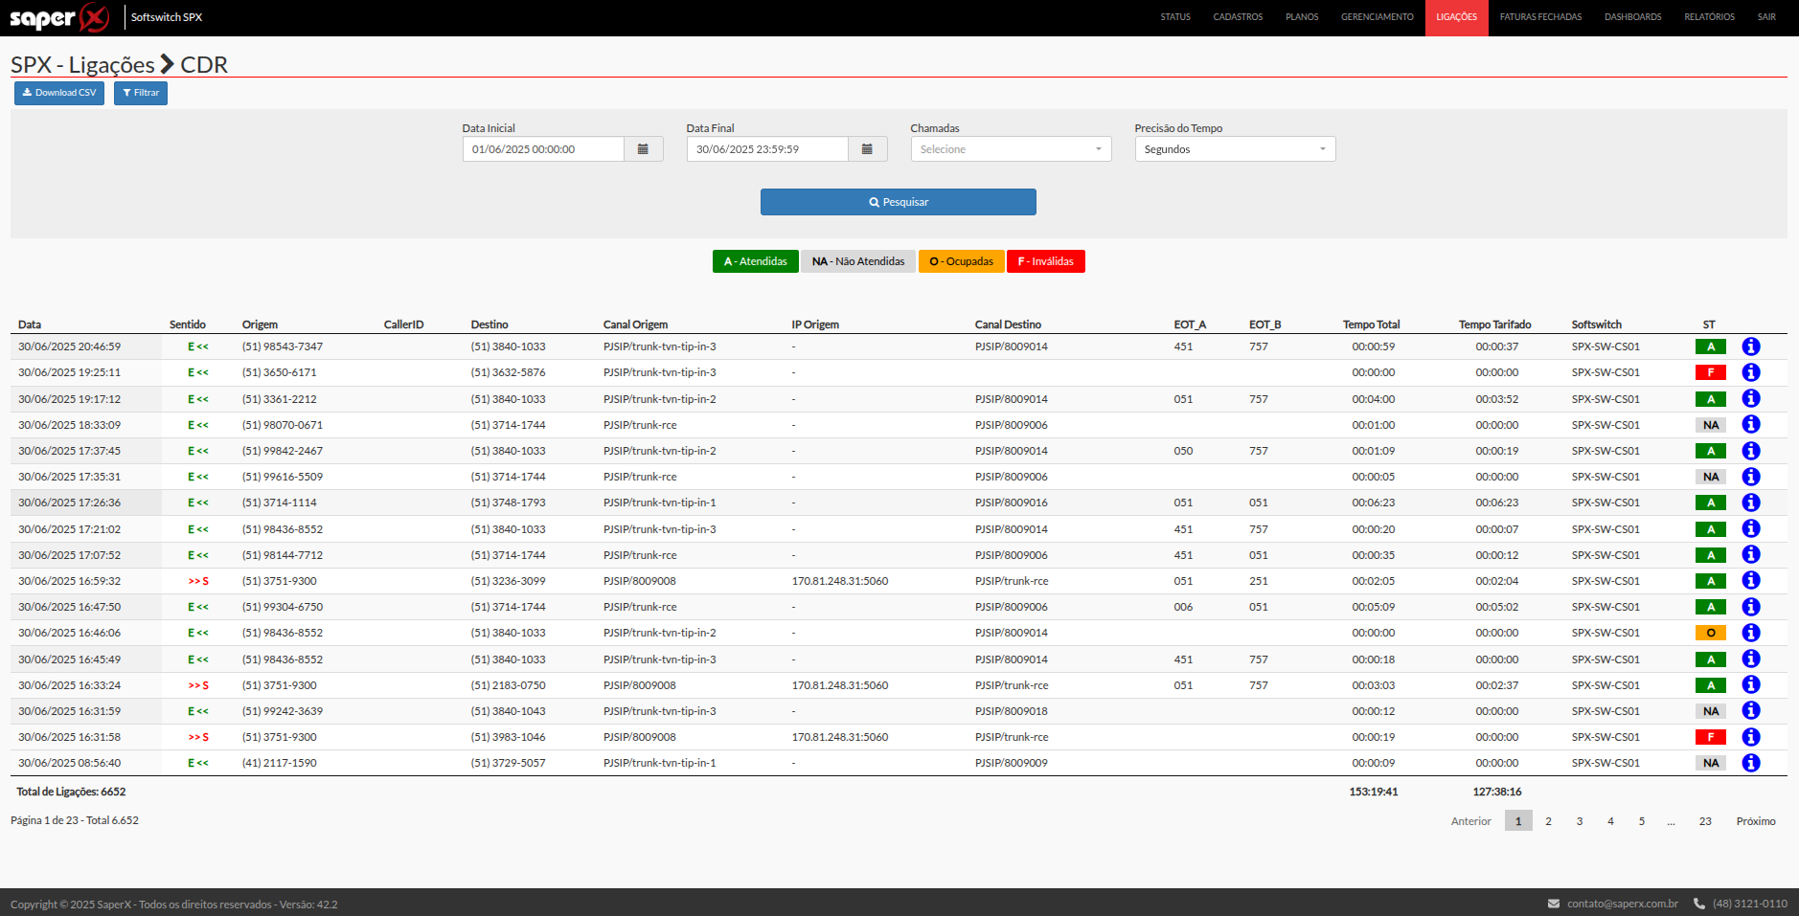Show info for the 20:46:59 call
The width and height of the screenshot is (1799, 916).
coord(1750,346)
